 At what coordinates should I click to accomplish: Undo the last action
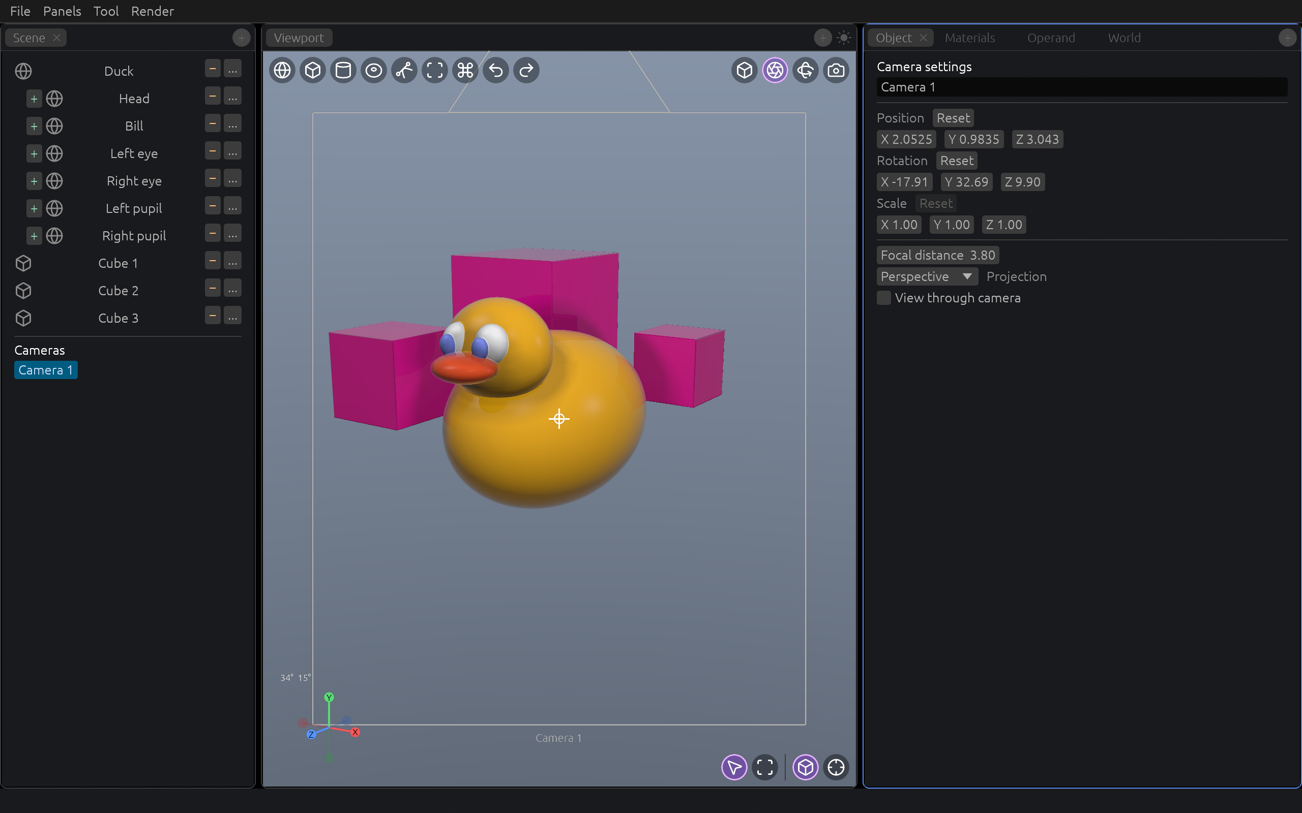click(x=496, y=71)
